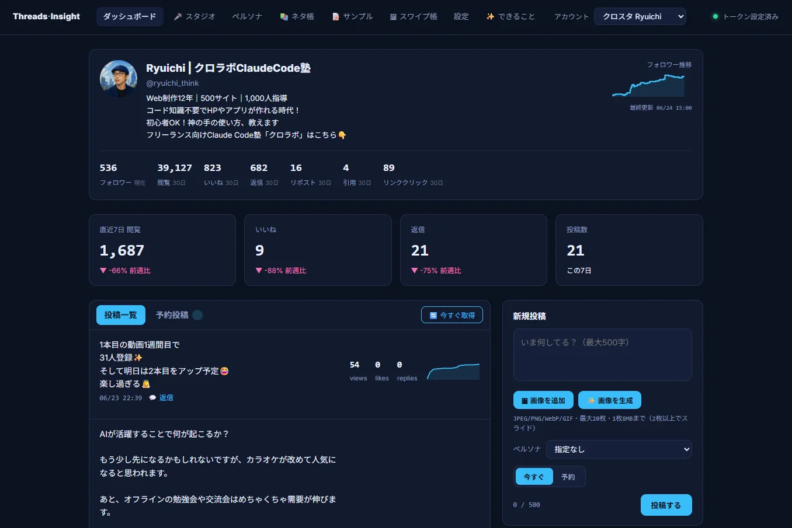Open the スタジオ nav item with wand icon
The image size is (792, 528).
(194, 16)
